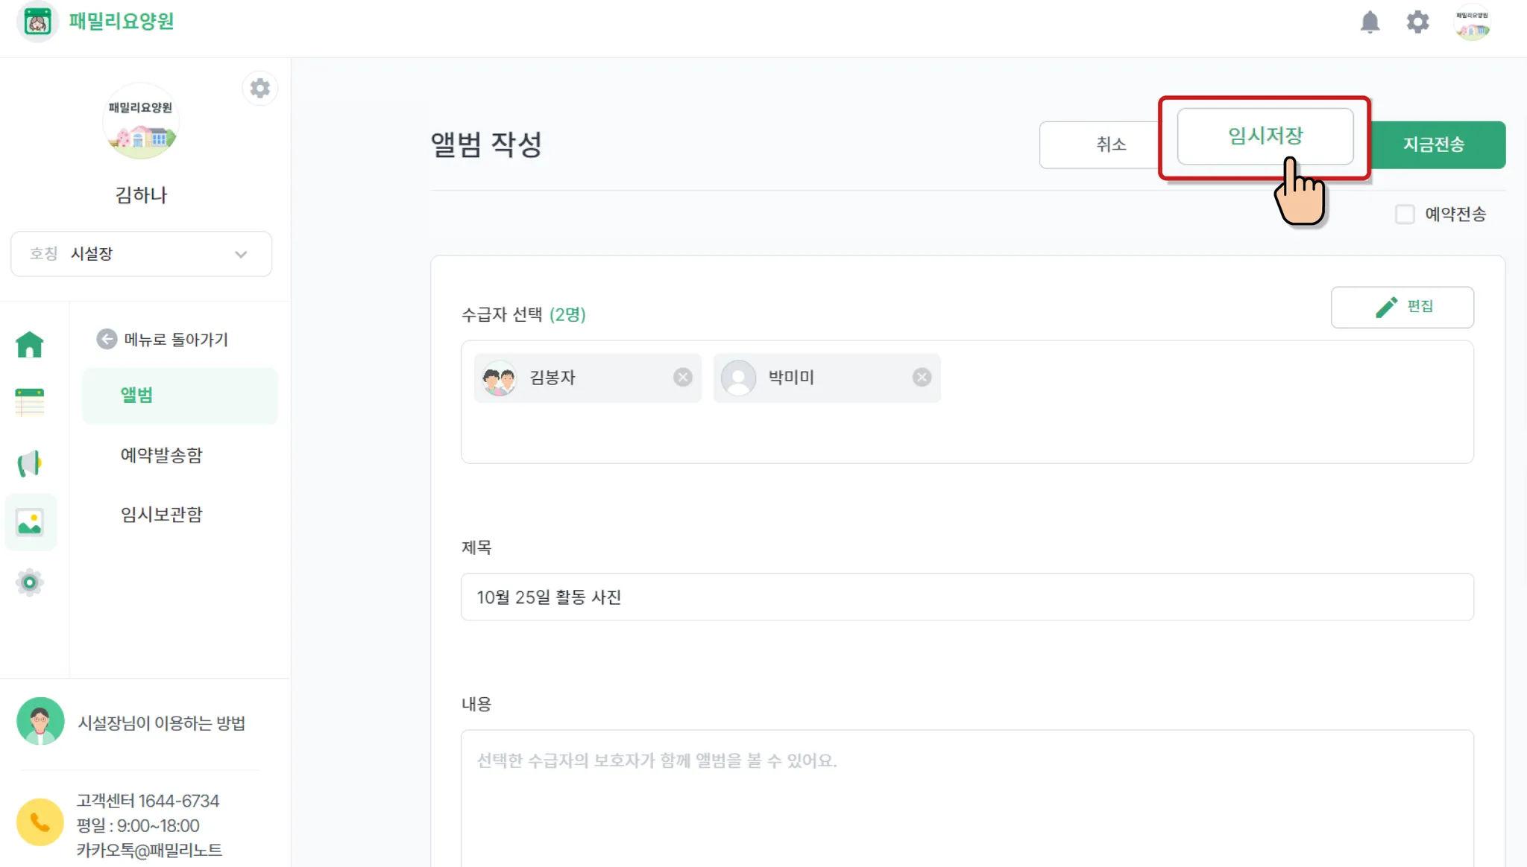1527x867 pixels.
Task: Remove recipient 박미미 with the X icon
Action: coord(922,378)
